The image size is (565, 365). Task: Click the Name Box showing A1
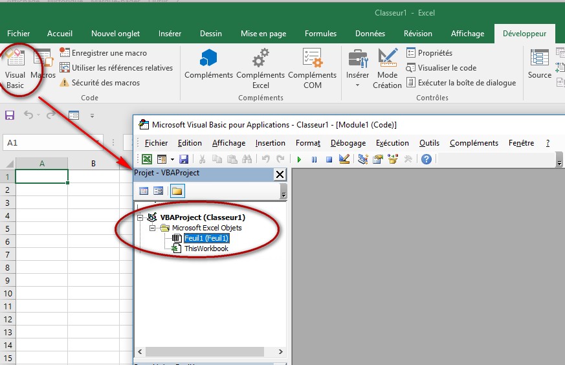point(52,142)
